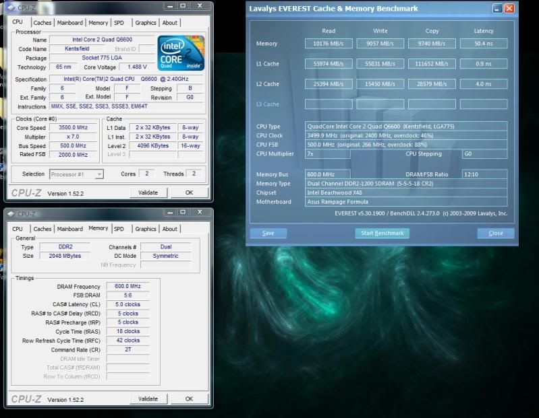Click CPU FSB 500.0 MHz field in EVEREST
The height and width of the screenshot is (418, 539).
406,145
